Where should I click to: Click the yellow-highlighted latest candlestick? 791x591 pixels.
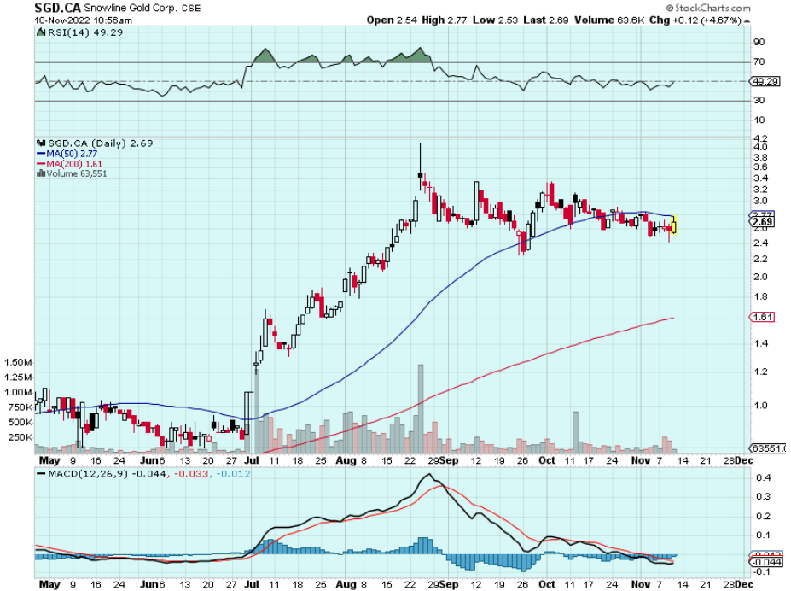tap(673, 224)
